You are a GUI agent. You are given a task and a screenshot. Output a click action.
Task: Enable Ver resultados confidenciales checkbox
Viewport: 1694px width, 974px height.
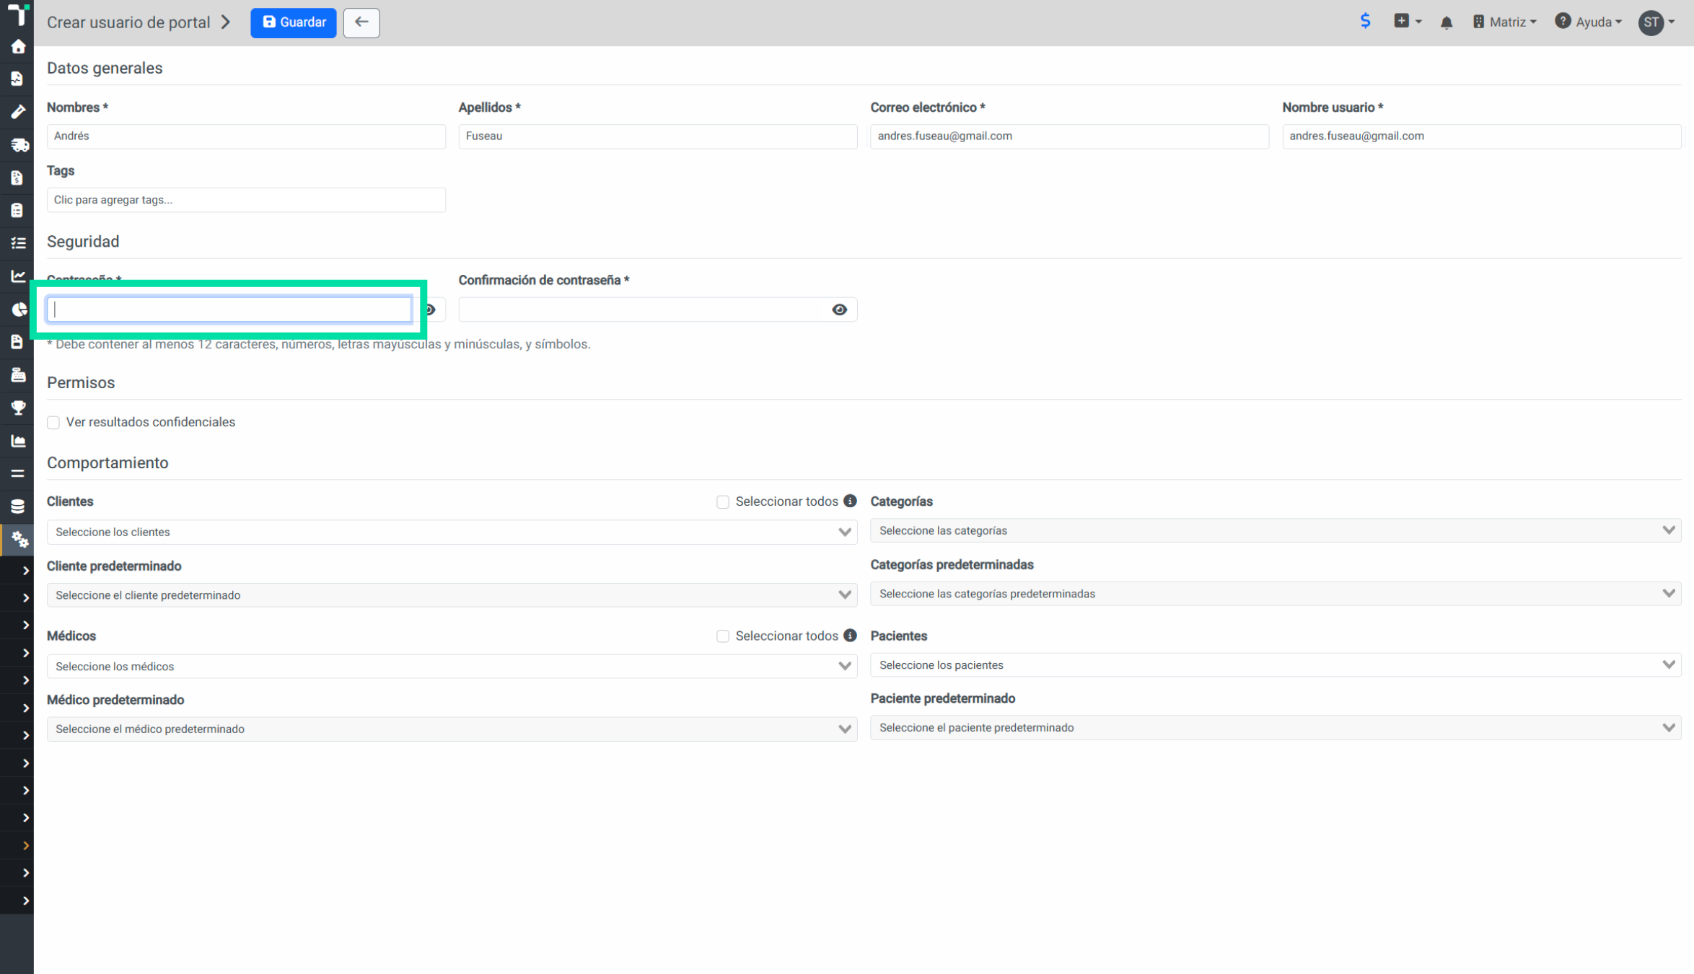pos(53,423)
